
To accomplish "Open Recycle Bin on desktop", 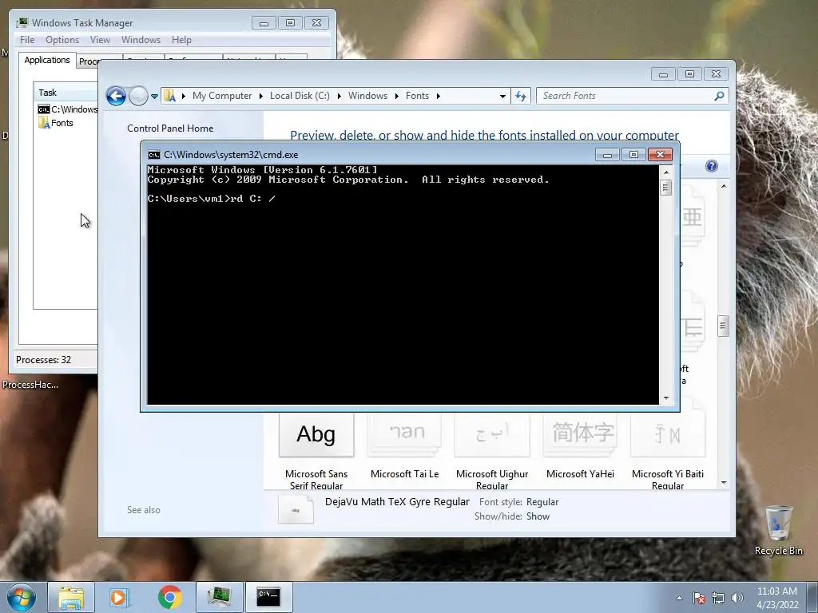I will (x=778, y=530).
